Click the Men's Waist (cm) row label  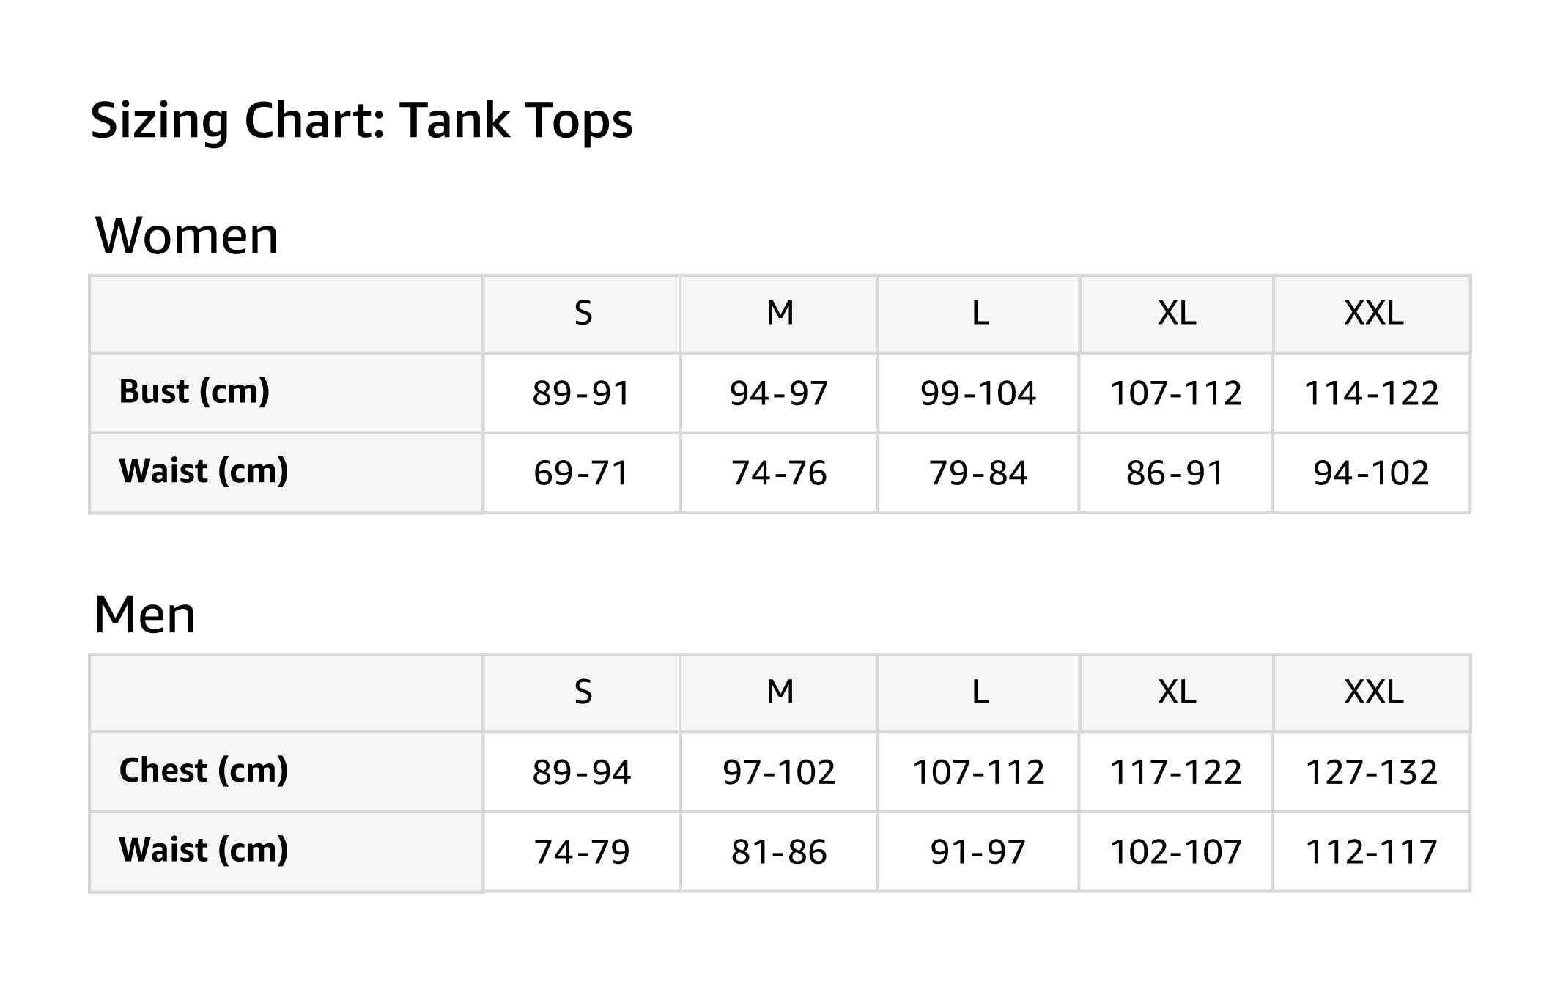click(x=204, y=850)
